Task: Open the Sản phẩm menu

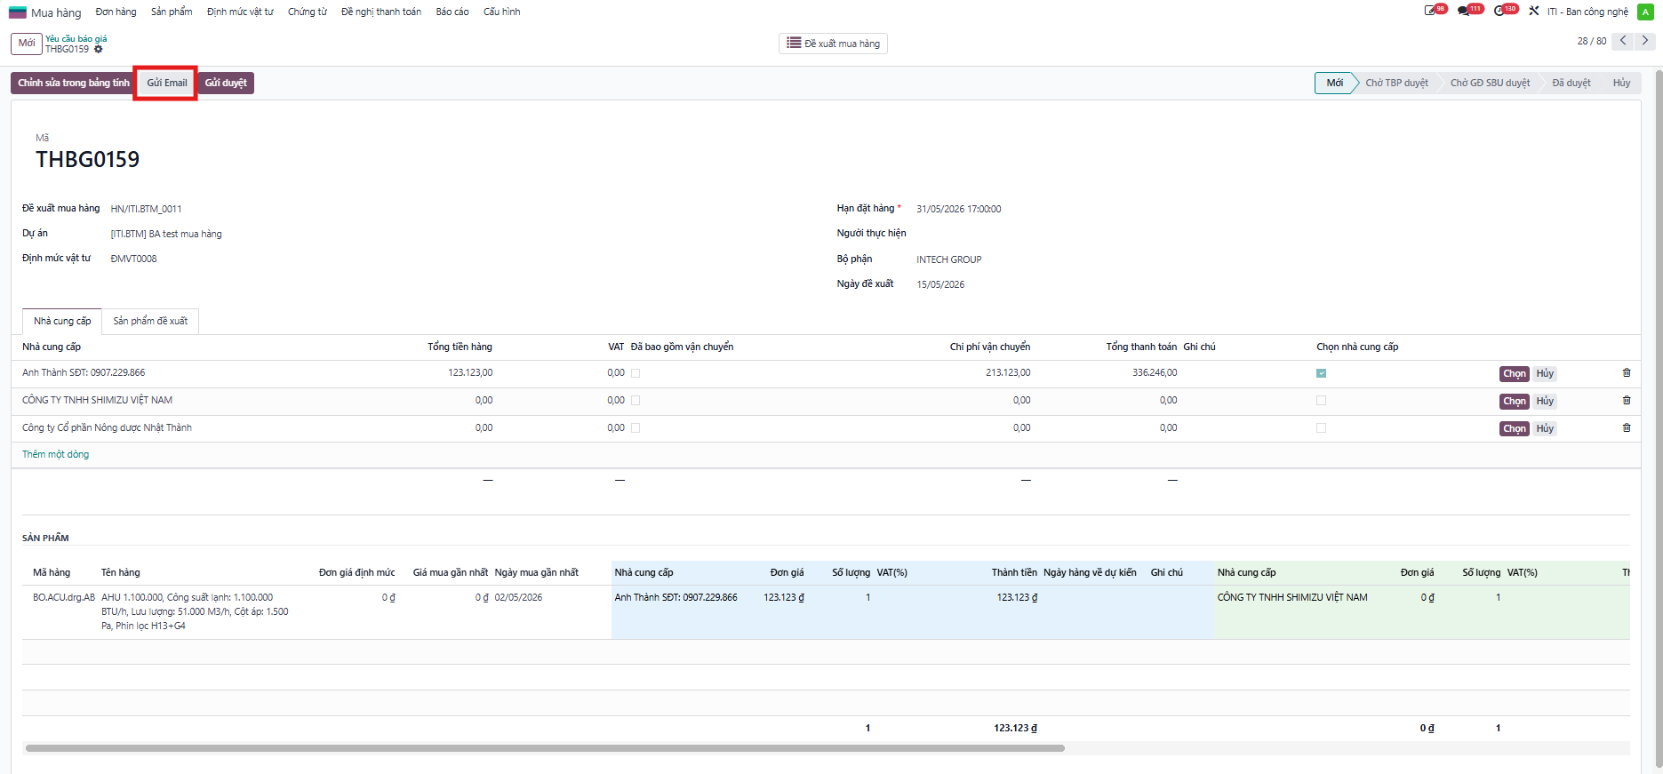Action: click(x=172, y=12)
